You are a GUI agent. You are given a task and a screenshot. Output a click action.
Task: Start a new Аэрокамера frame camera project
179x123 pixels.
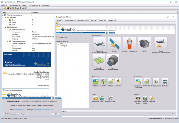(x=100, y=43)
